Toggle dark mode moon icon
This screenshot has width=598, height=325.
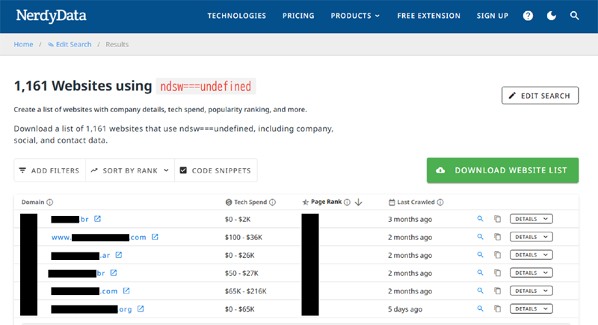(552, 16)
